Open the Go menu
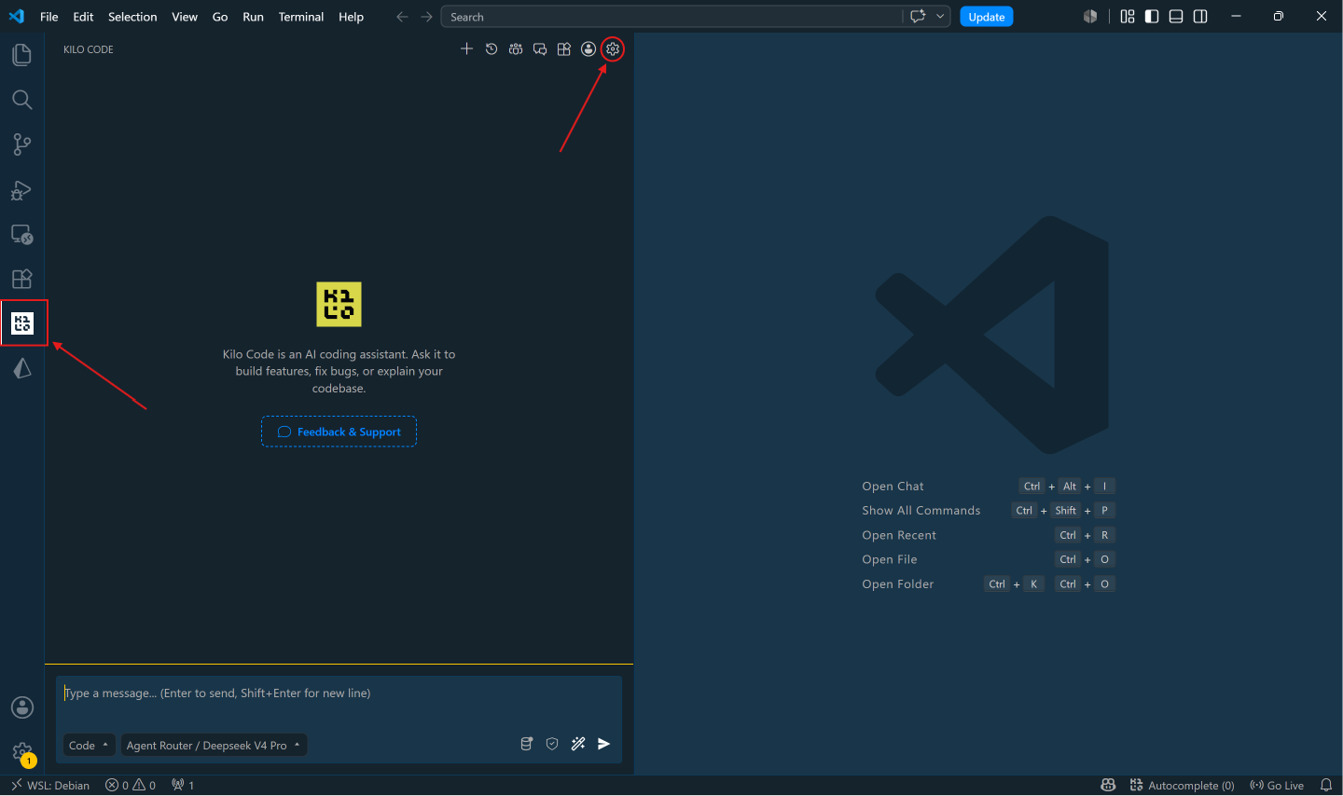Screen dimensions: 1343x796 click(220, 17)
